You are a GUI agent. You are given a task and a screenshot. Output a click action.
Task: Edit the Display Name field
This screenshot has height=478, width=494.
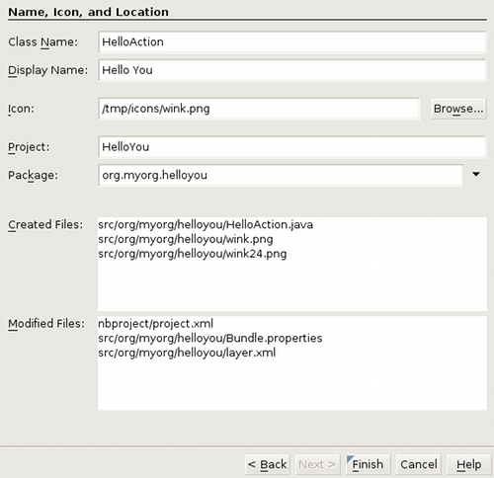coord(292,70)
